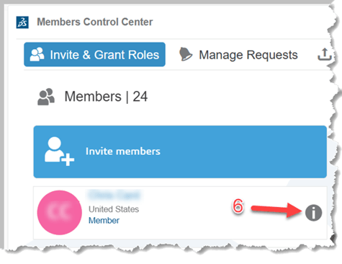Click the bell icon beside Manage Requests
Screen dimensions: 342x264
coord(186,54)
